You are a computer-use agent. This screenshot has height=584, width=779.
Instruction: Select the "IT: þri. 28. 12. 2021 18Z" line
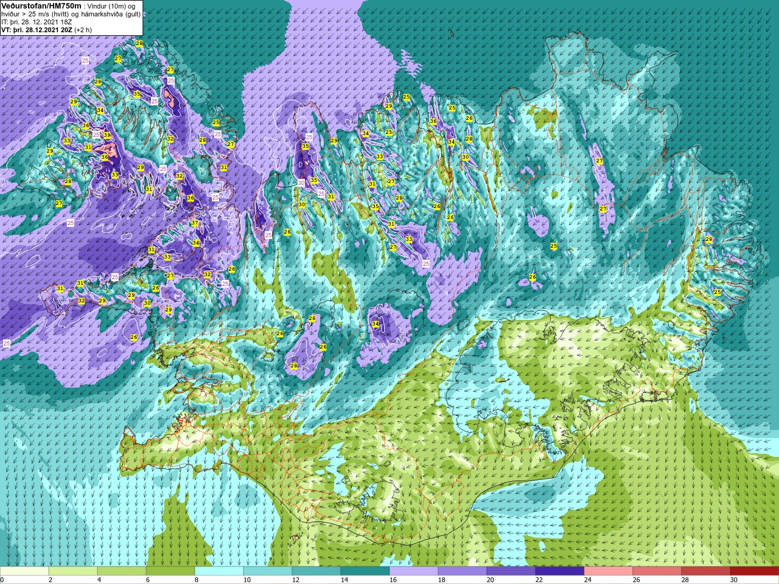(x=37, y=21)
